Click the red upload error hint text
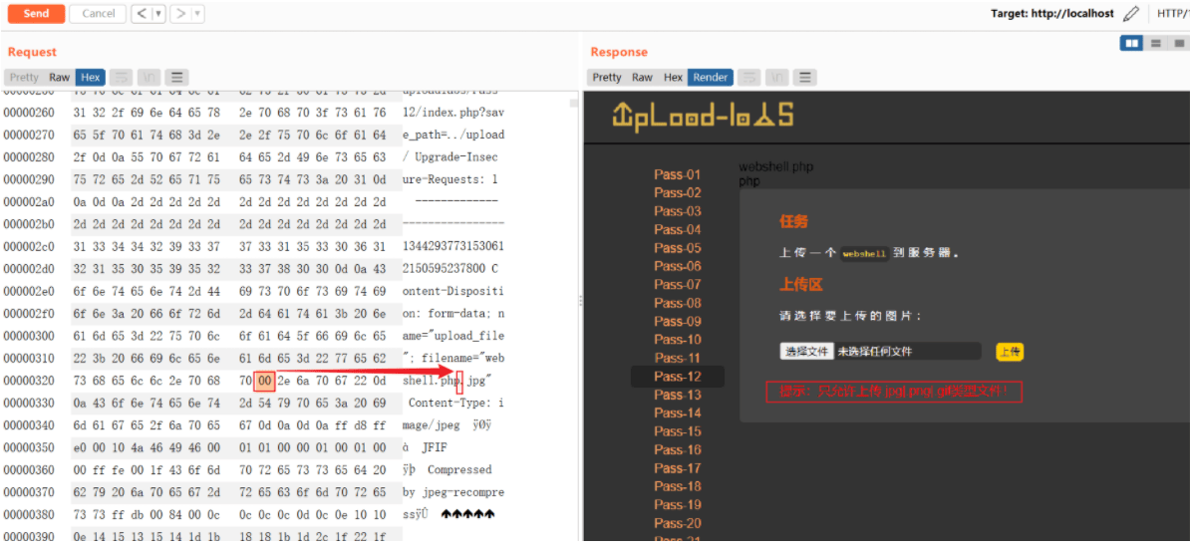Image resolution: width=1190 pixels, height=550 pixels. tap(893, 392)
